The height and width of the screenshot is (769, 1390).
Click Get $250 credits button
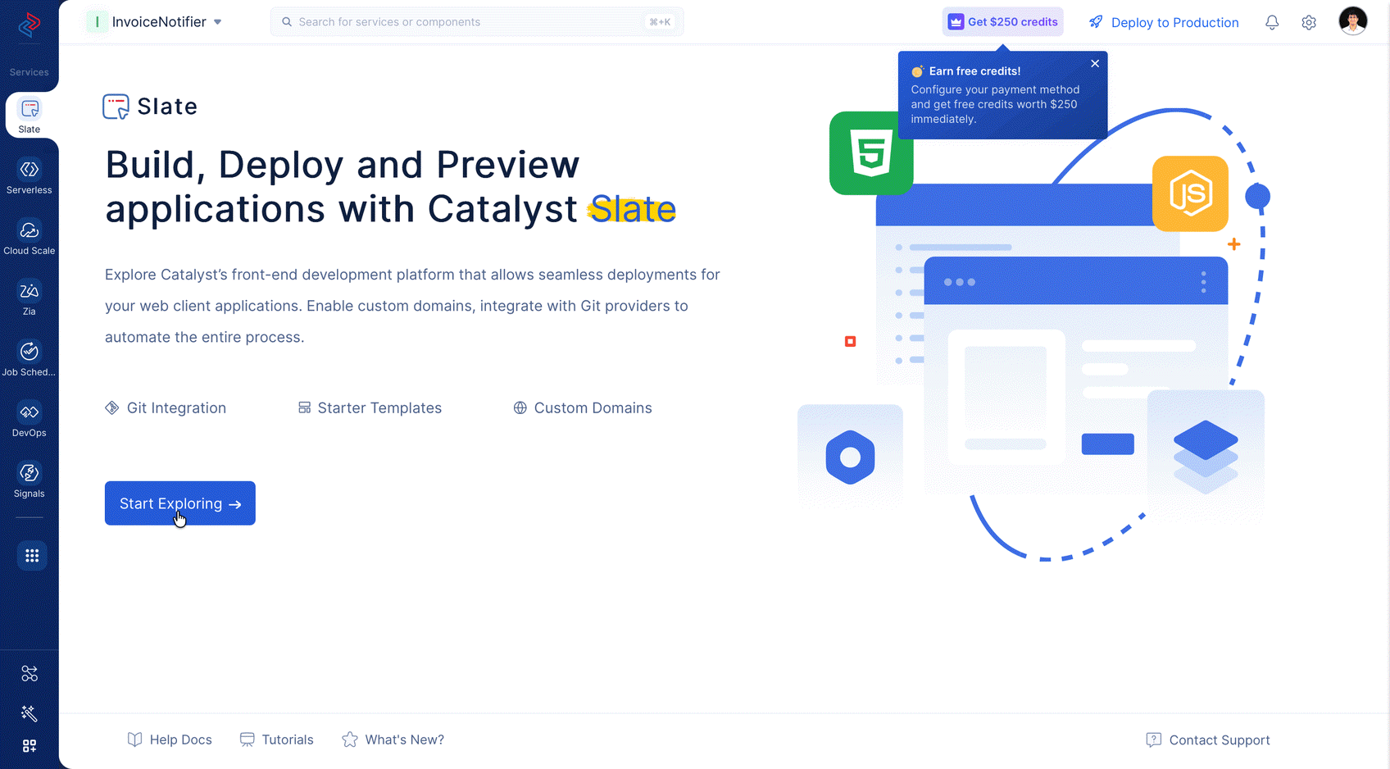pos(1003,22)
